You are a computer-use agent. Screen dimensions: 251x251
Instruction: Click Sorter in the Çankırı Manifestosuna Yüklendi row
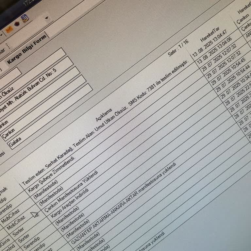18,232
